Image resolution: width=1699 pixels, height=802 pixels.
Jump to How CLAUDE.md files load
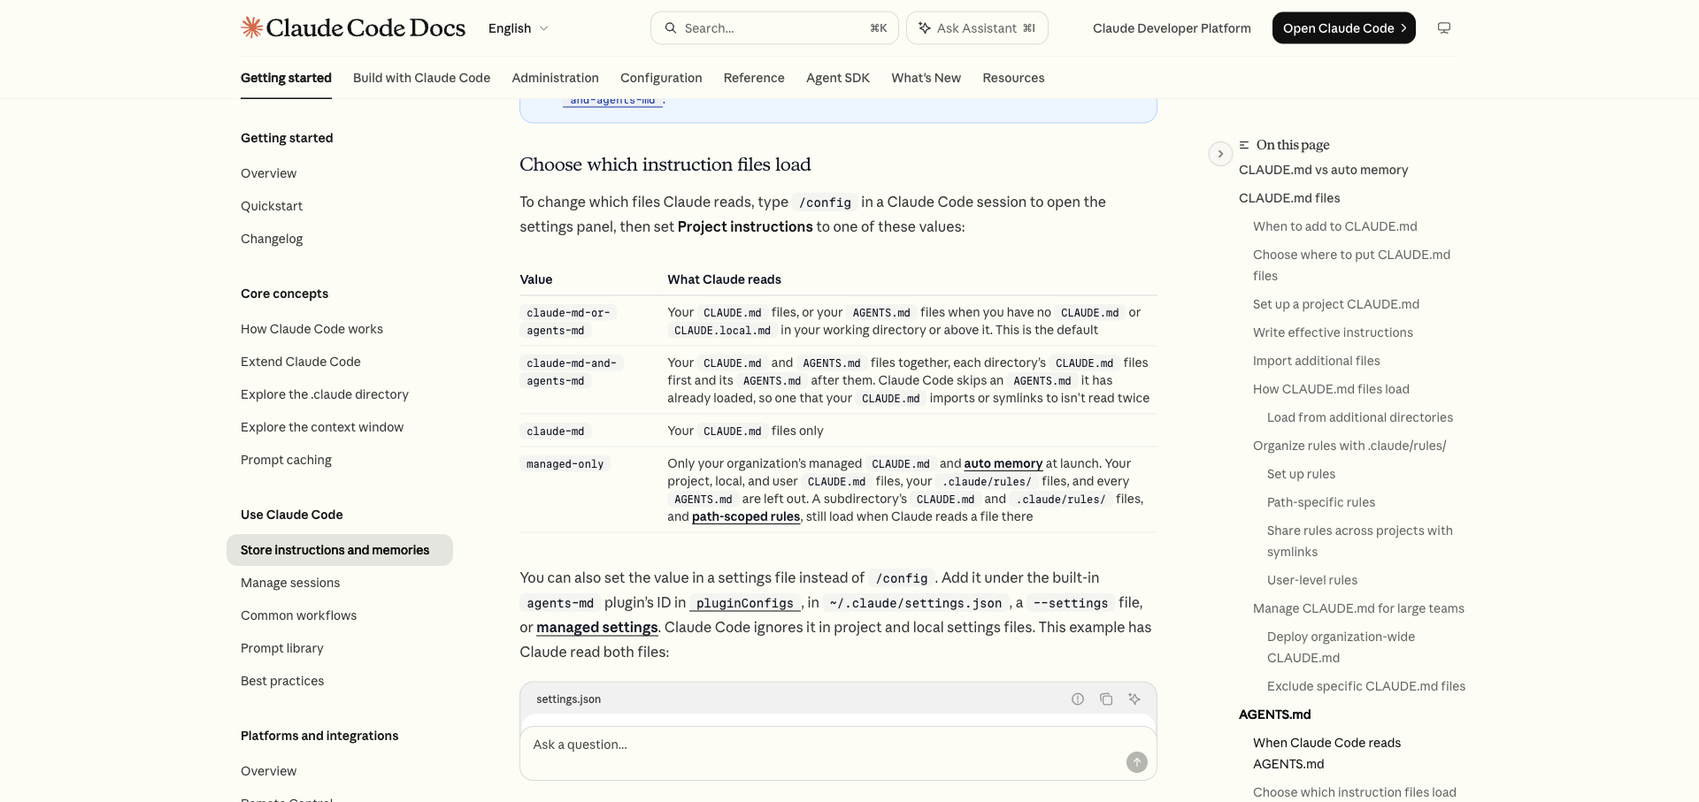[x=1331, y=389]
